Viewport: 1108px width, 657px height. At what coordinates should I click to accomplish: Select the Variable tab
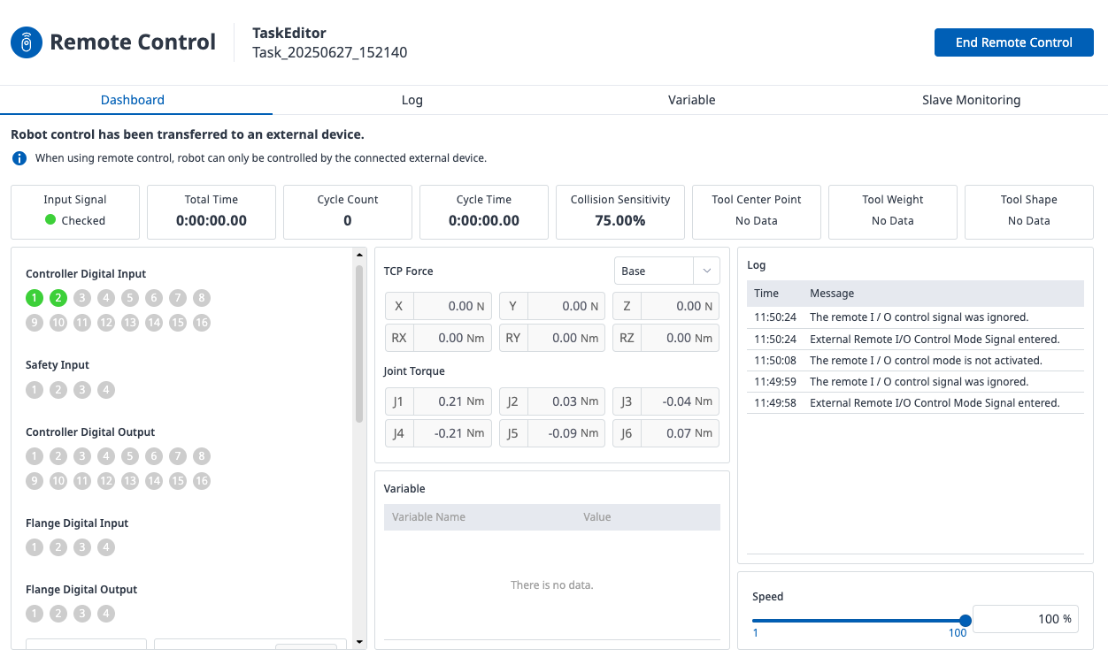pyautogui.click(x=691, y=100)
